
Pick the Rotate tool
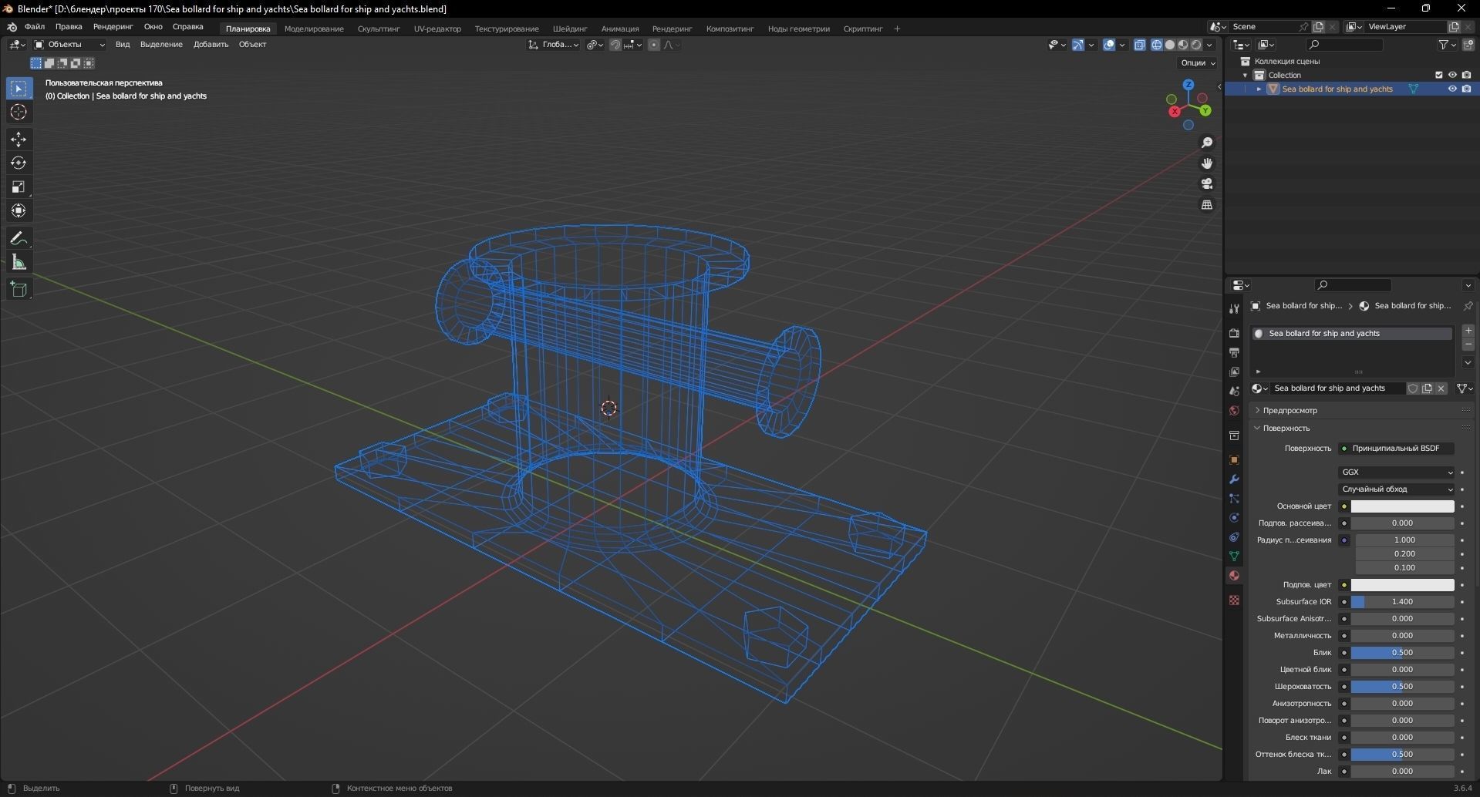19,163
